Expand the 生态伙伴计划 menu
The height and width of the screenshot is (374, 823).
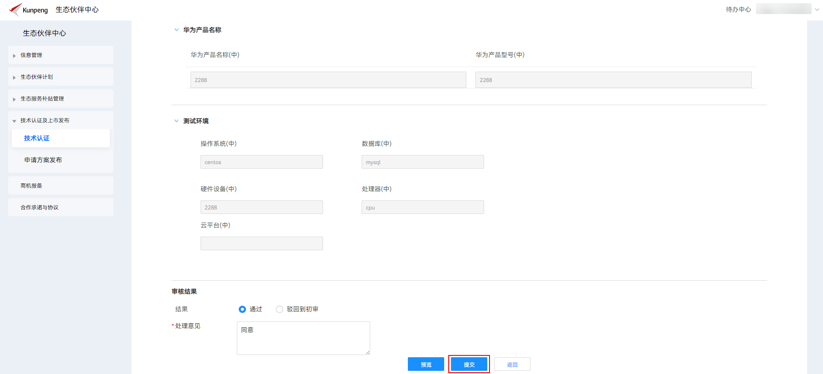click(x=61, y=77)
